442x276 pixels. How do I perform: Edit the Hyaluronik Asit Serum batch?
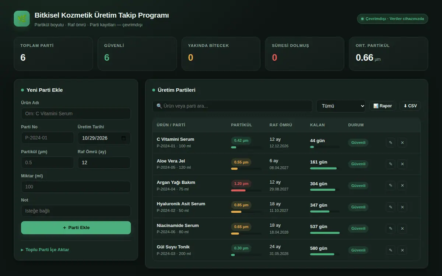tap(391, 207)
